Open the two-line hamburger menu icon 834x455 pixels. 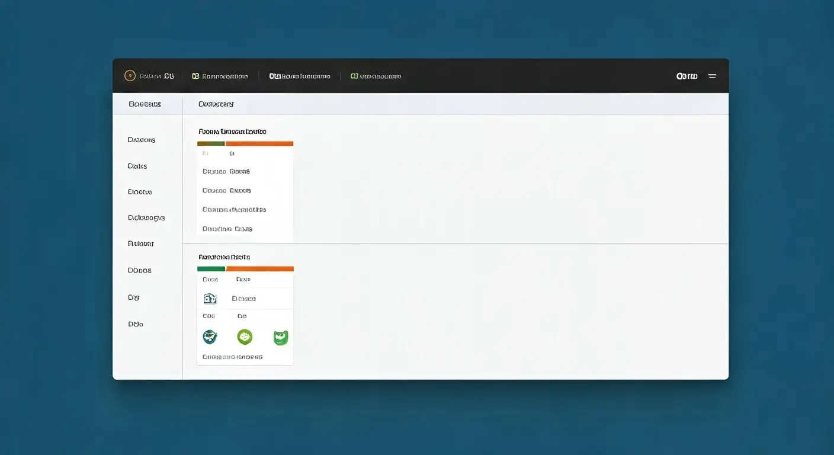(x=712, y=76)
